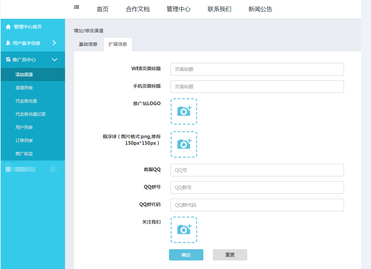Focus the WEB页面标题 input field
Image resolution: width=371 pixels, height=269 pixels.
click(257, 69)
